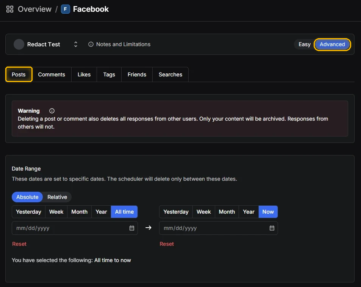Screen dimensions: 361x287
Task: Click the start date mm/dd/yyyy field
Action: click(75, 228)
